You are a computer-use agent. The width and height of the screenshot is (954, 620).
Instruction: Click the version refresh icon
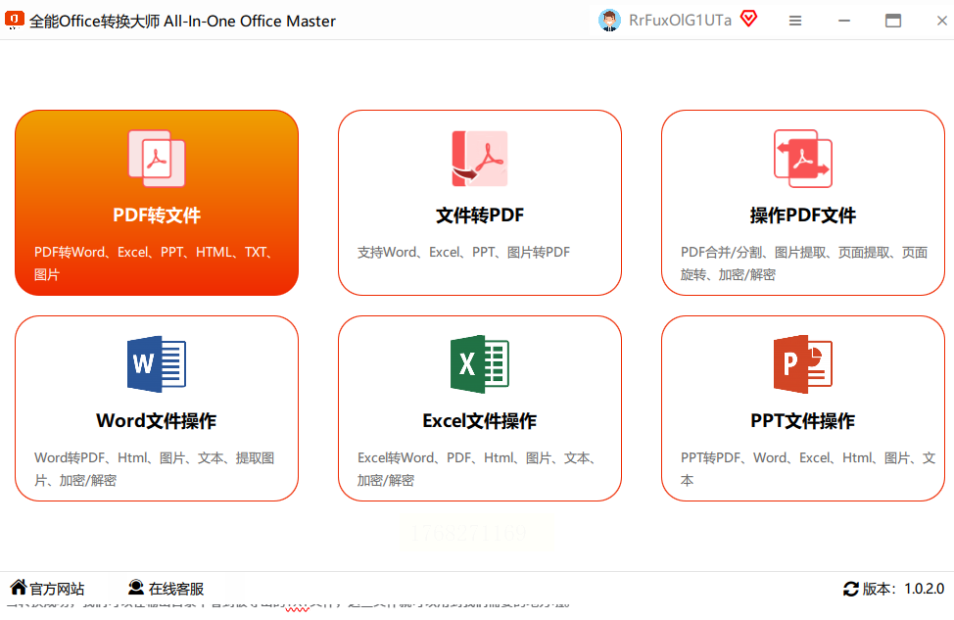click(850, 589)
